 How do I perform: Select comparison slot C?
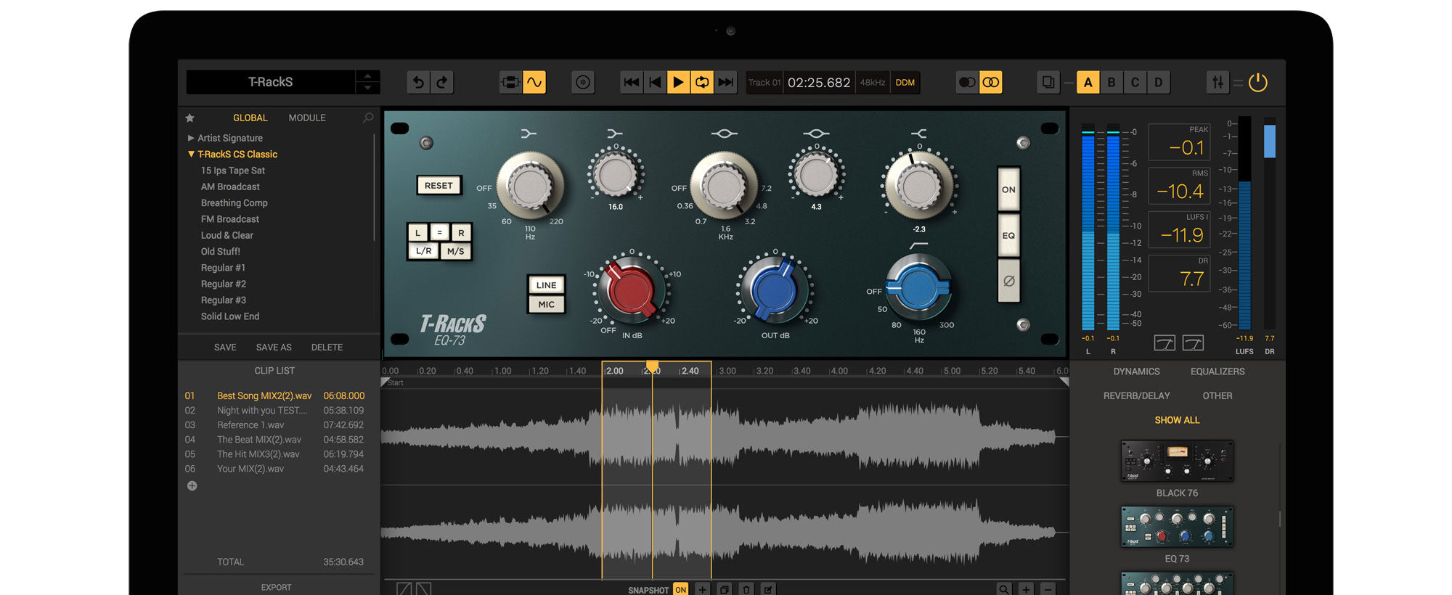pyautogui.click(x=1135, y=83)
